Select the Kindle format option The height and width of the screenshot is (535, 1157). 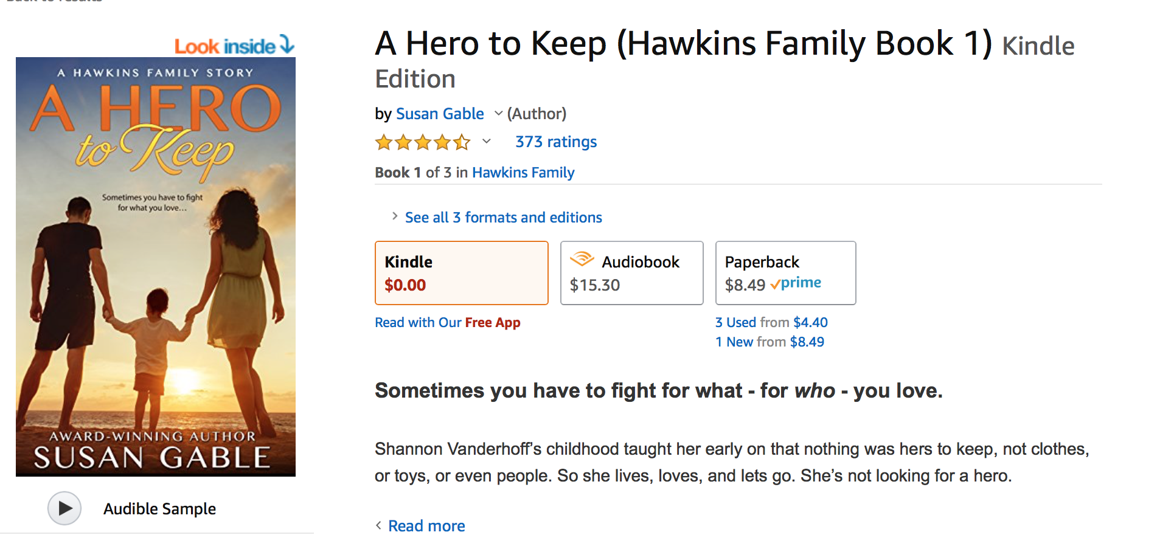pyautogui.click(x=462, y=273)
